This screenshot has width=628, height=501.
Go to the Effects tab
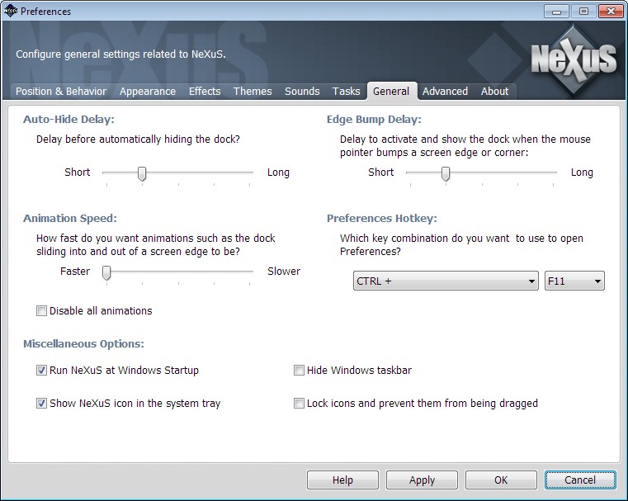pos(205,92)
